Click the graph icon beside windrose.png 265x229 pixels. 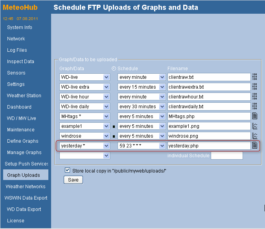254,136
